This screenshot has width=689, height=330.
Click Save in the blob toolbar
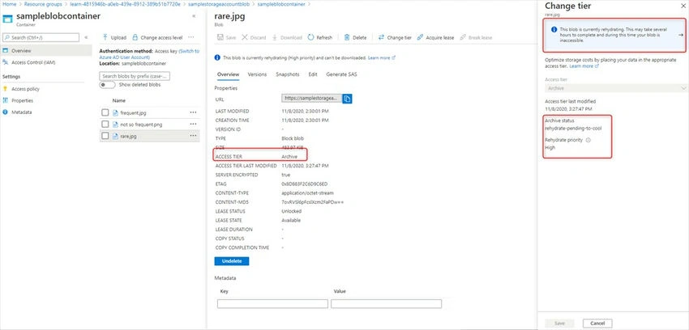227,38
